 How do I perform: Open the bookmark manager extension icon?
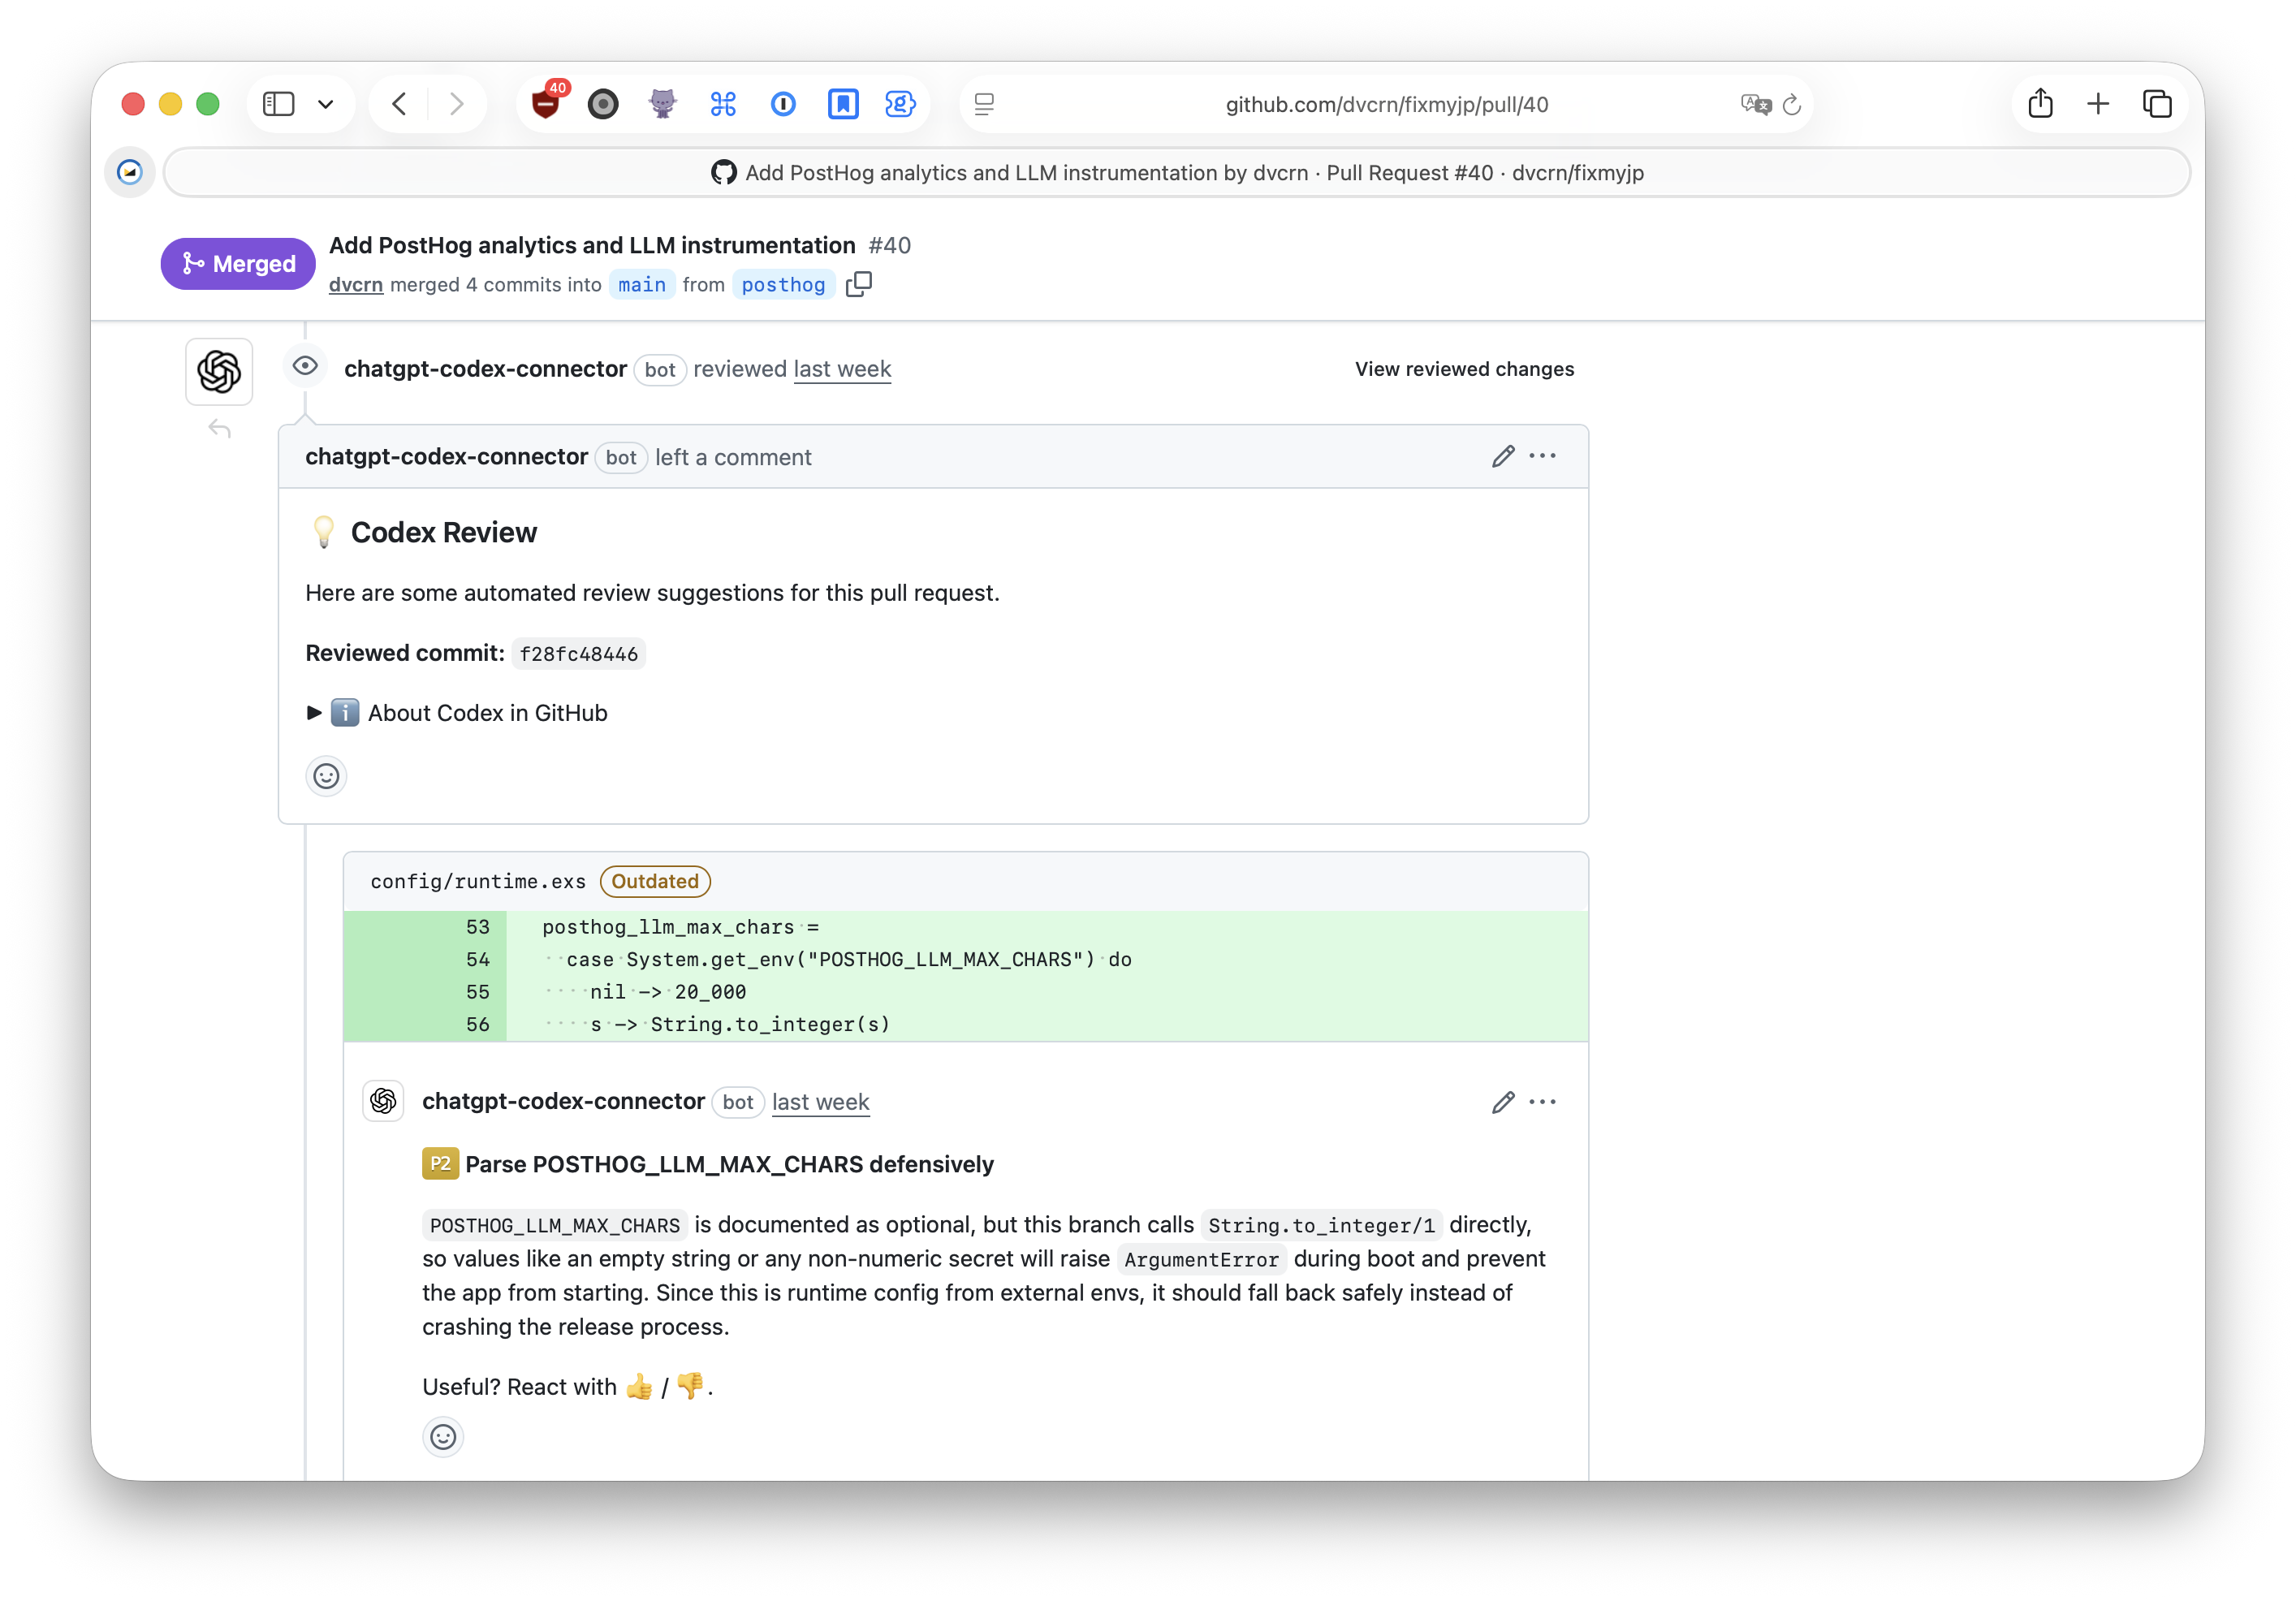tap(844, 103)
